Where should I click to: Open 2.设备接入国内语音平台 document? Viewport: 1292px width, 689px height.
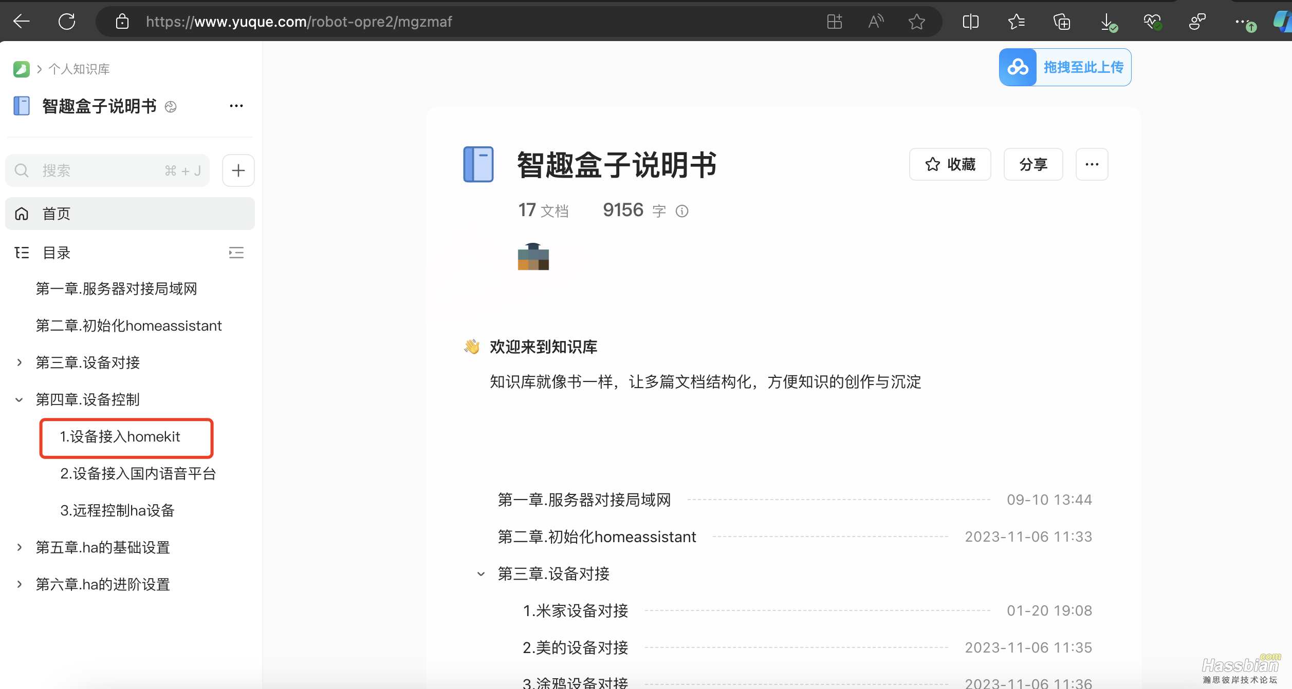138,473
